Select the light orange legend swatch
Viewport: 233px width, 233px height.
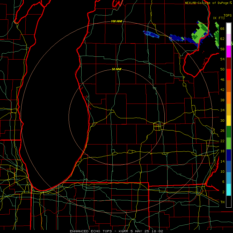coord(229,98)
